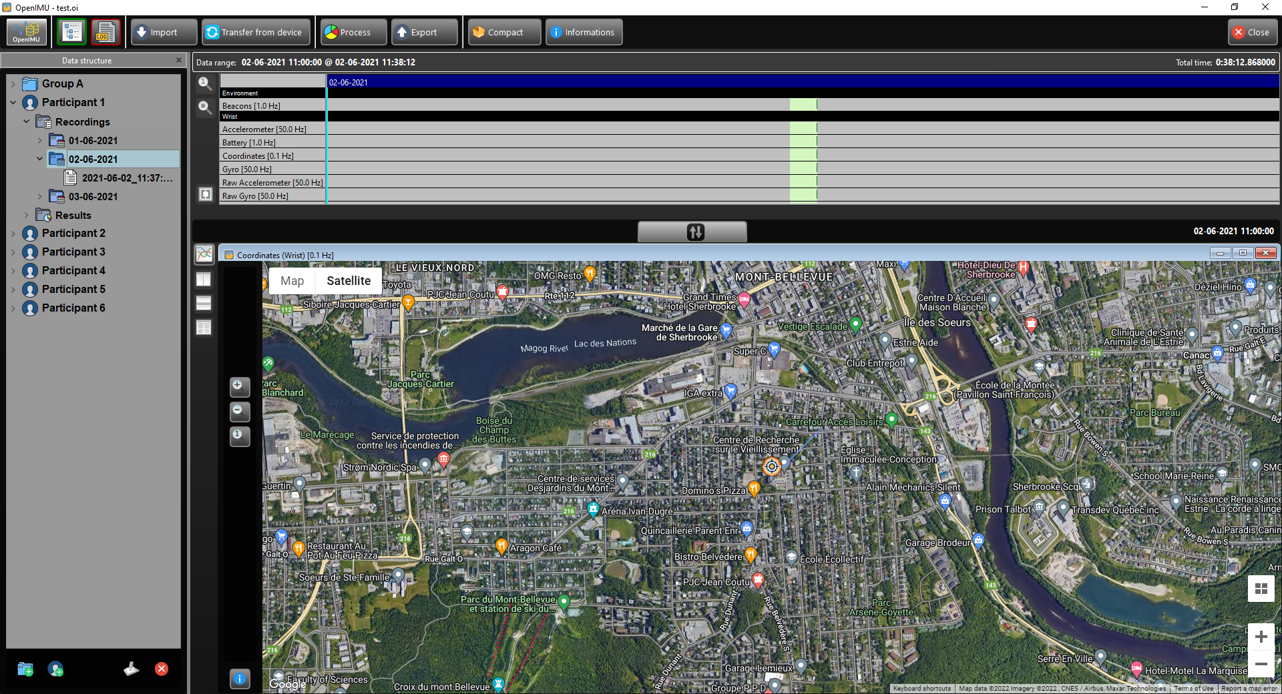
Task: Click the red delete item icon
Action: pos(162,669)
